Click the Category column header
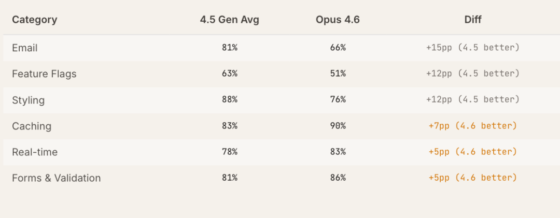This screenshot has width=560, height=218. pos(35,20)
